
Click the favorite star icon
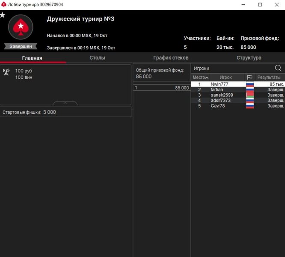[3, 15]
